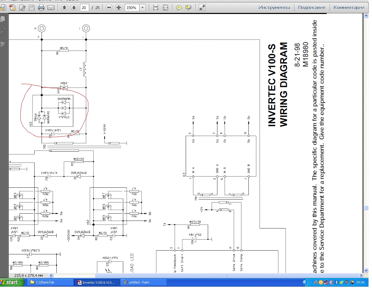
Task: Enable fit-to-width scrolling mode
Action: (x=156, y=8)
